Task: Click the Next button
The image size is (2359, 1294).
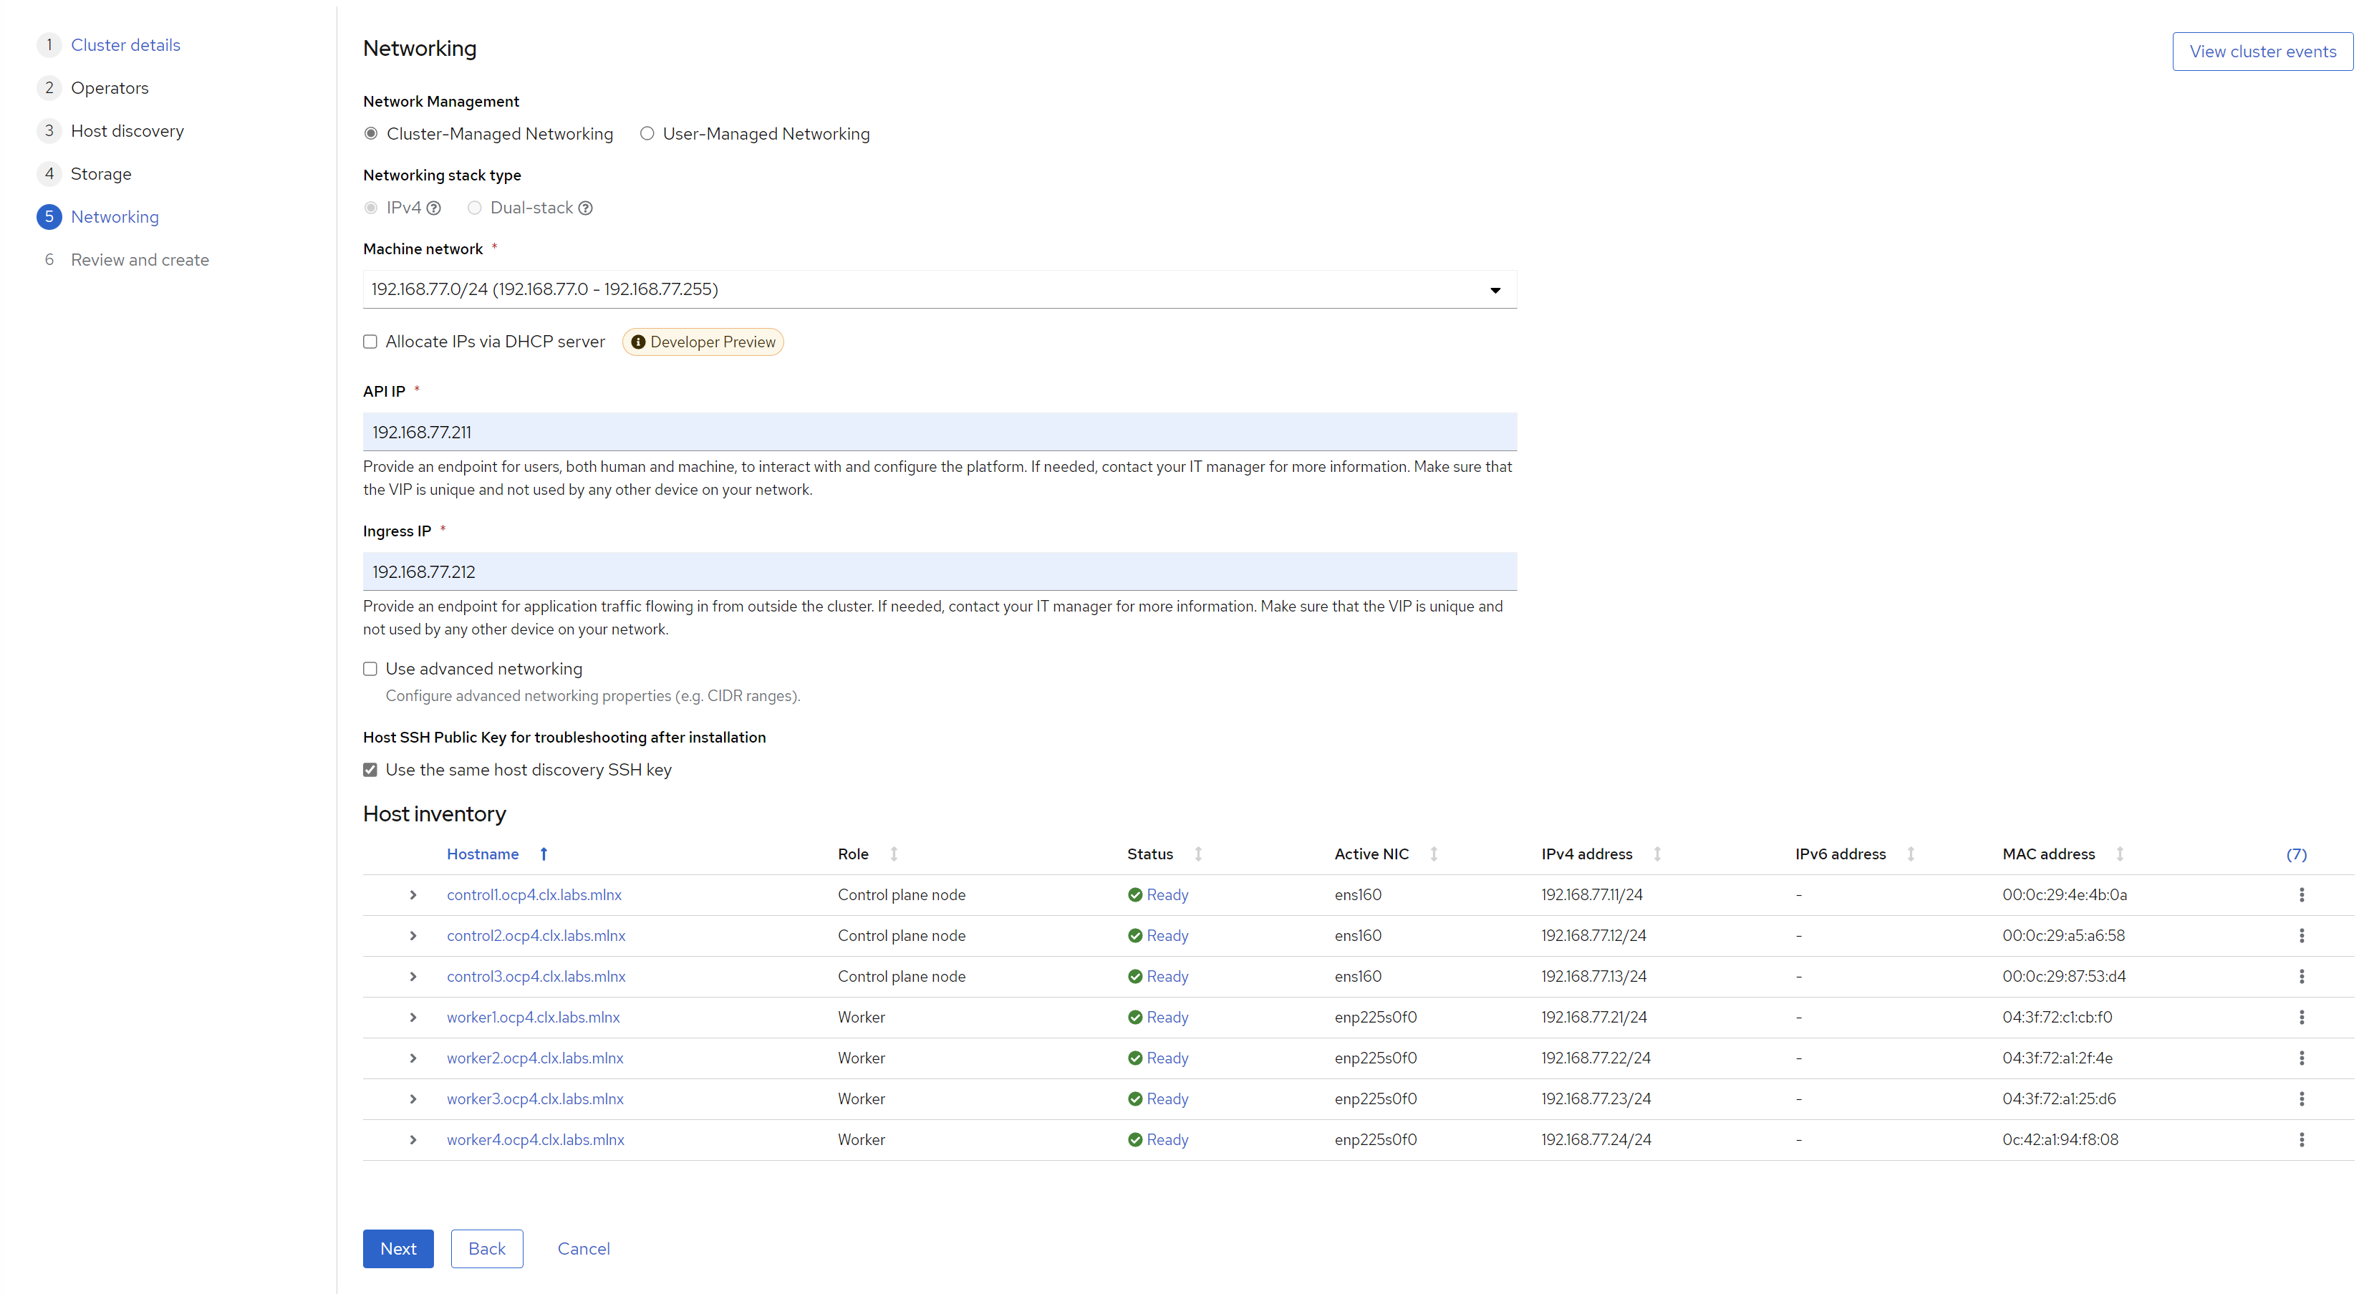Action: 398,1248
